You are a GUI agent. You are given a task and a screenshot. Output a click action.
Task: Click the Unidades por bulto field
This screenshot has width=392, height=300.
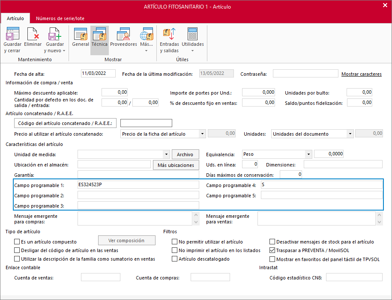[x=359, y=92]
